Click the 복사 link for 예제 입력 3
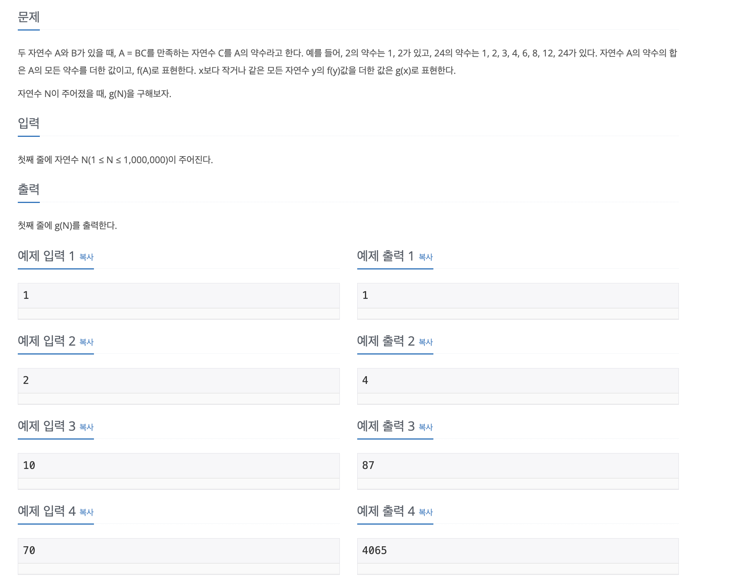Viewport: 750px width, 583px height. [87, 427]
